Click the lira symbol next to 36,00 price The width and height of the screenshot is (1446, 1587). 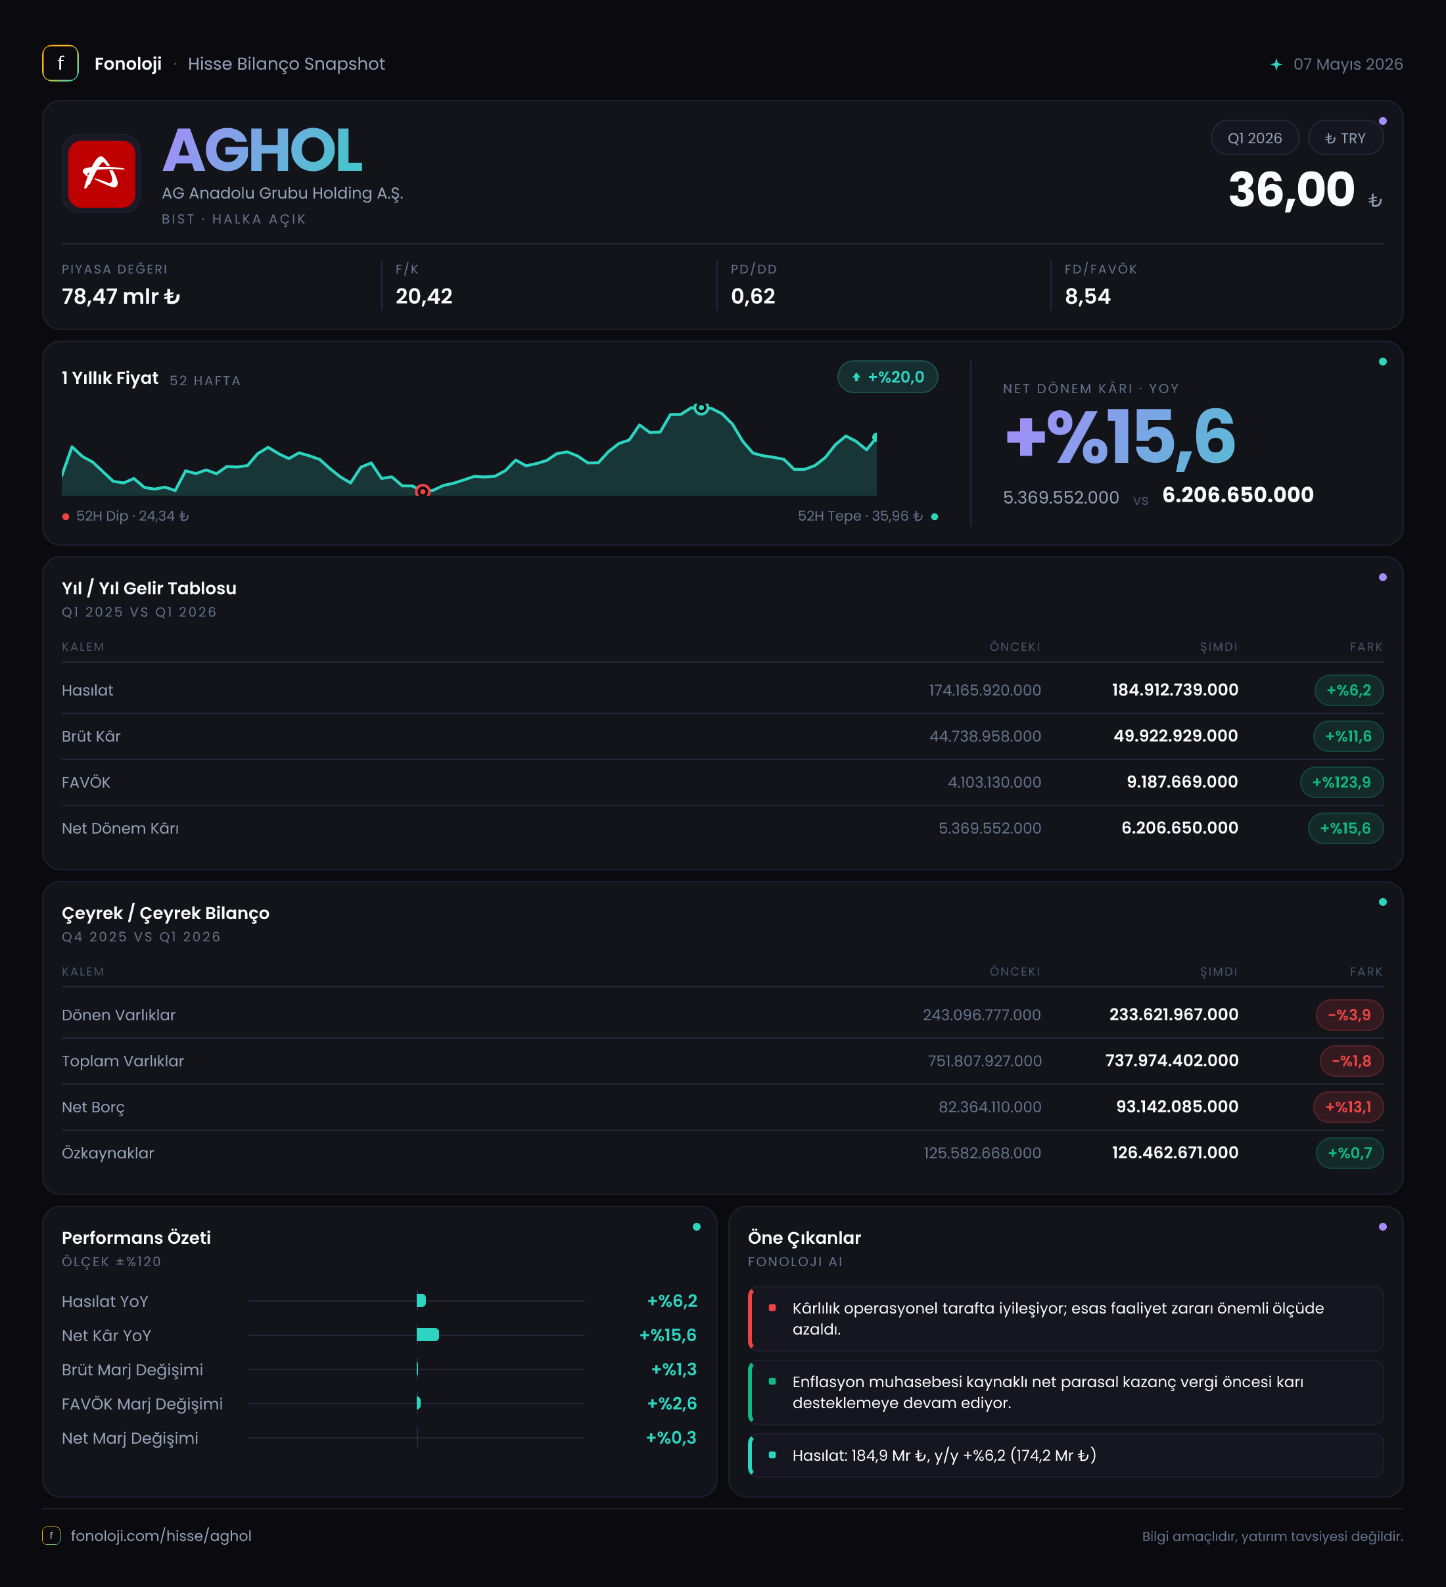point(1374,201)
